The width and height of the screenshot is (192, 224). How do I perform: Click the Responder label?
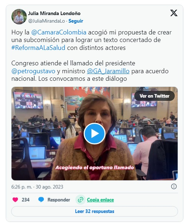[59, 200]
